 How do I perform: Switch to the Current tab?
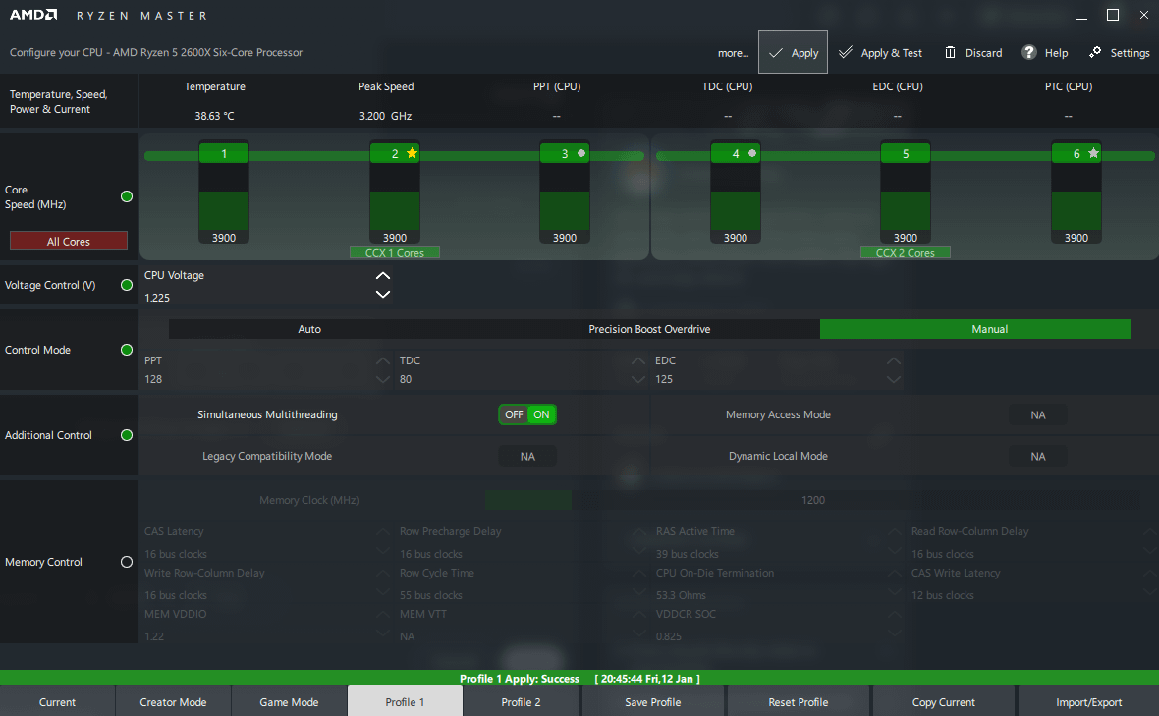[57, 702]
